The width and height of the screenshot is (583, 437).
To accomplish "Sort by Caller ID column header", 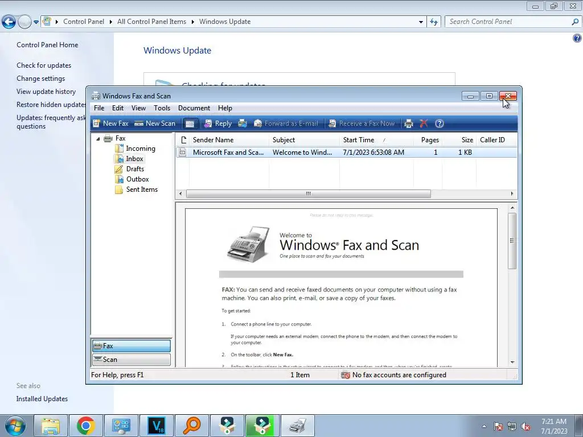I will click(496, 140).
